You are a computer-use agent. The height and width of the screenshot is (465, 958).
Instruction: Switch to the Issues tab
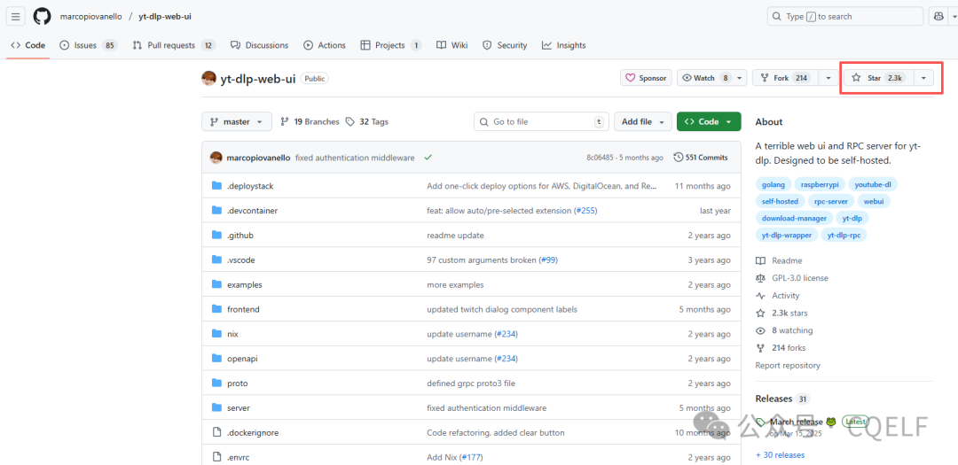tap(88, 45)
